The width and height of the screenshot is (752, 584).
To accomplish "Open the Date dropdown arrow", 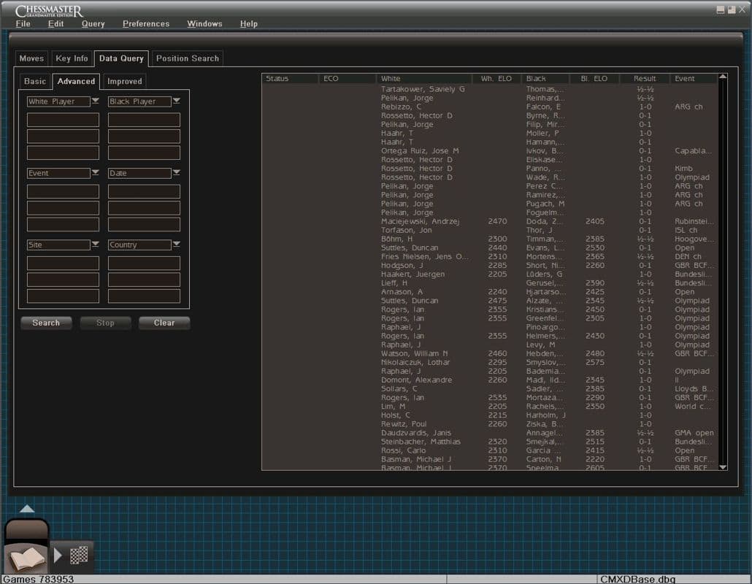I will point(177,172).
